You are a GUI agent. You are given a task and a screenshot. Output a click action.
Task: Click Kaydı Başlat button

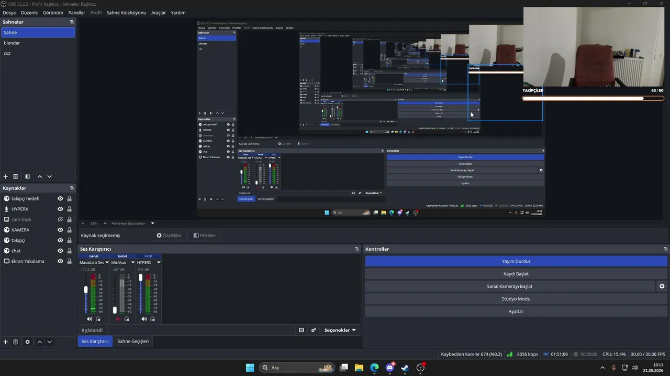tap(516, 274)
